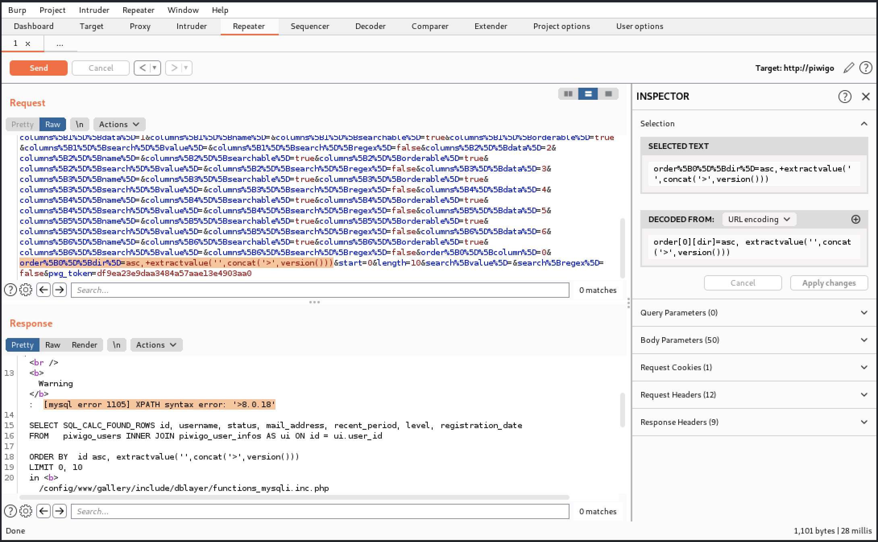
Task: Go to next response search match
Action: [60, 511]
